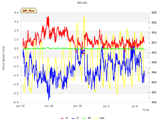This screenshot has width=165, height=123.
Task: Click the Jul 8 date tick label
Action: click(135, 106)
